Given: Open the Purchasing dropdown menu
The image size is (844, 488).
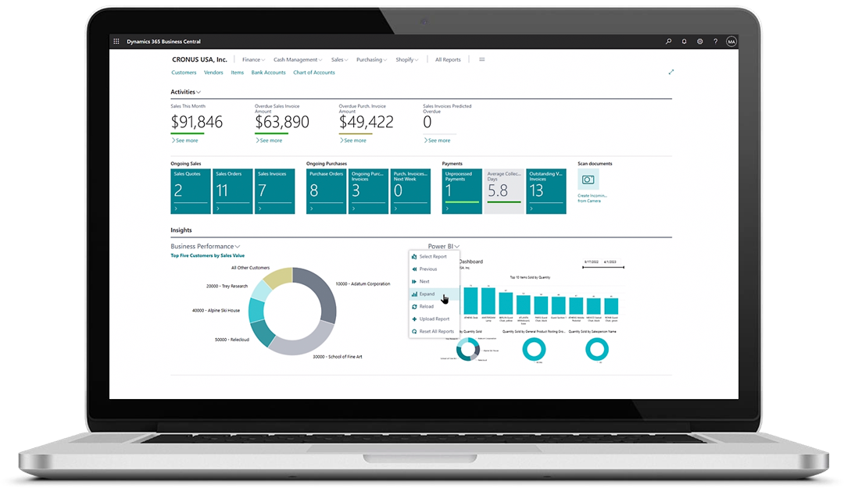Looking at the screenshot, I should (371, 59).
